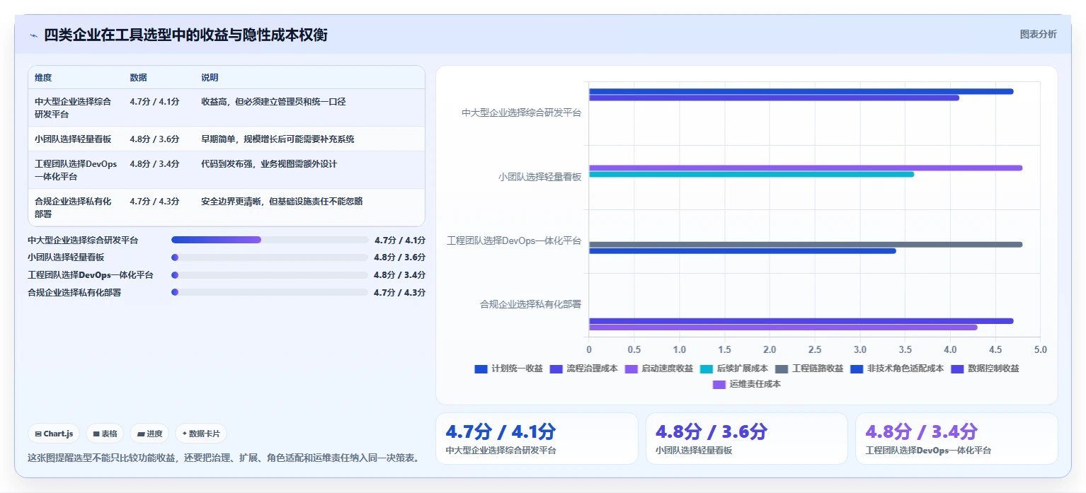Click table value 4.8分 / 3.4分
The width and height of the screenshot is (1086, 493).
[x=154, y=164]
